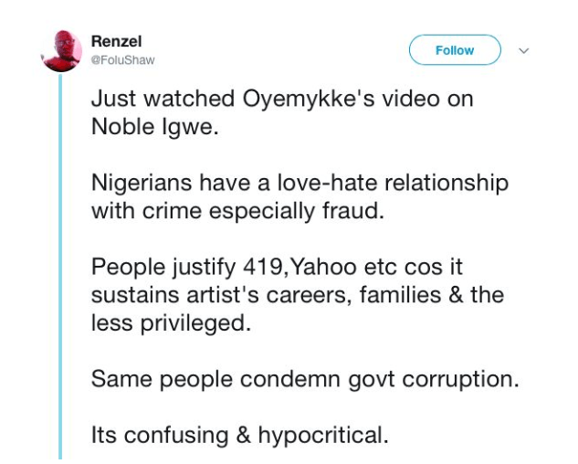Click the word "hypocritical." at the bottom
The width and height of the screenshot is (578, 464).
tap(323, 436)
